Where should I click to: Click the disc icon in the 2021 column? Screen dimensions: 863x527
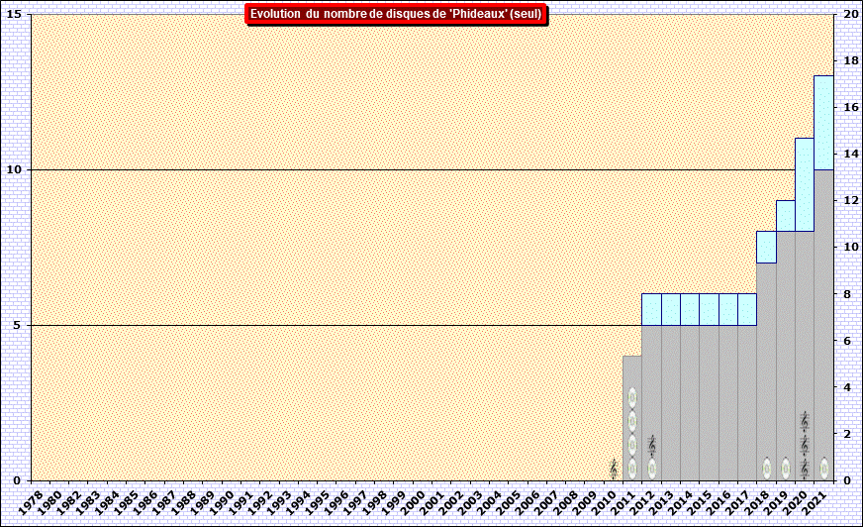coord(823,468)
